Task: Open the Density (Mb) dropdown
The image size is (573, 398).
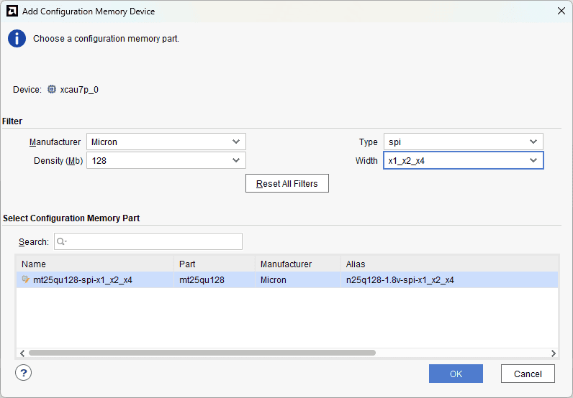Action: [166, 161]
